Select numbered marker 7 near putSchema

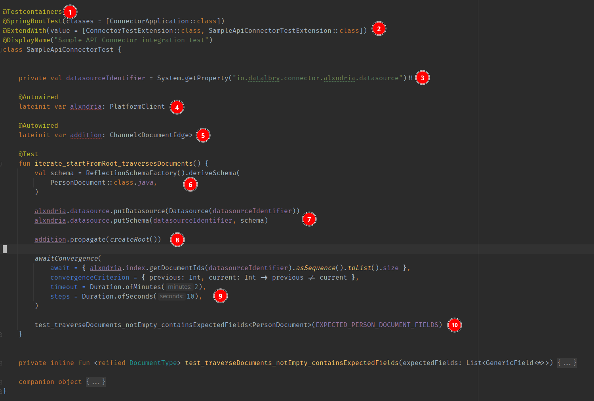coord(309,219)
